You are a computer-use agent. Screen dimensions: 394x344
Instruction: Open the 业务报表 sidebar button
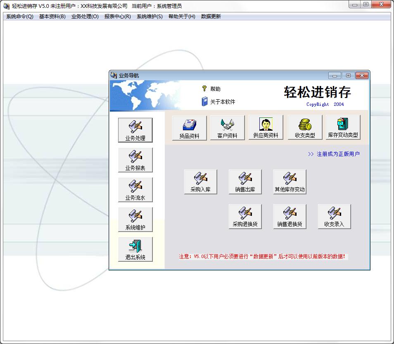tap(135, 160)
